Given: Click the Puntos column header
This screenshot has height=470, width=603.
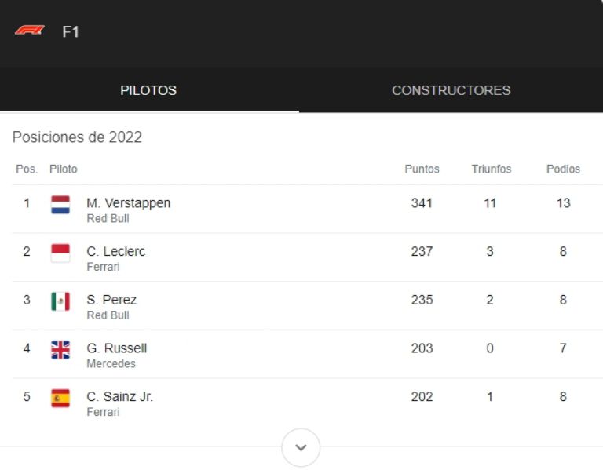Looking at the screenshot, I should (422, 169).
